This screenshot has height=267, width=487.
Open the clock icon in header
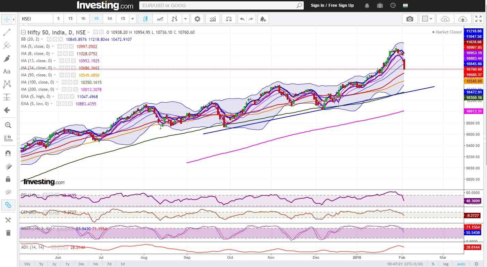(393, 5)
